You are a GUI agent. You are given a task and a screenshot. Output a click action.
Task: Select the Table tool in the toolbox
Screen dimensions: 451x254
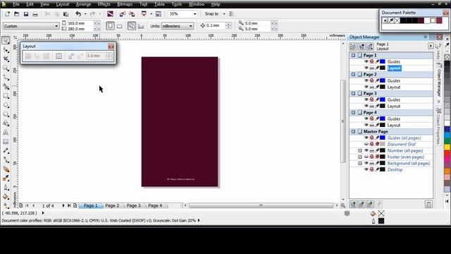tap(6, 142)
